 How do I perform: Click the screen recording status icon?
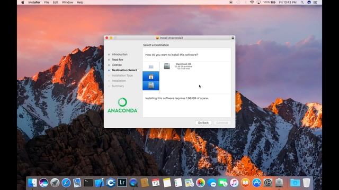pos(231,2)
